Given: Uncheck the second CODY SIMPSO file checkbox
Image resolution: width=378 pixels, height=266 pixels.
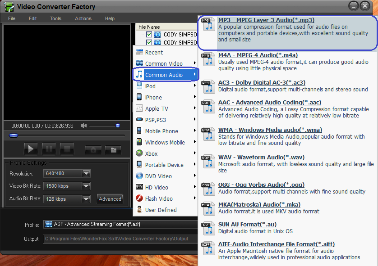Looking at the screenshot, I should click(x=149, y=43).
